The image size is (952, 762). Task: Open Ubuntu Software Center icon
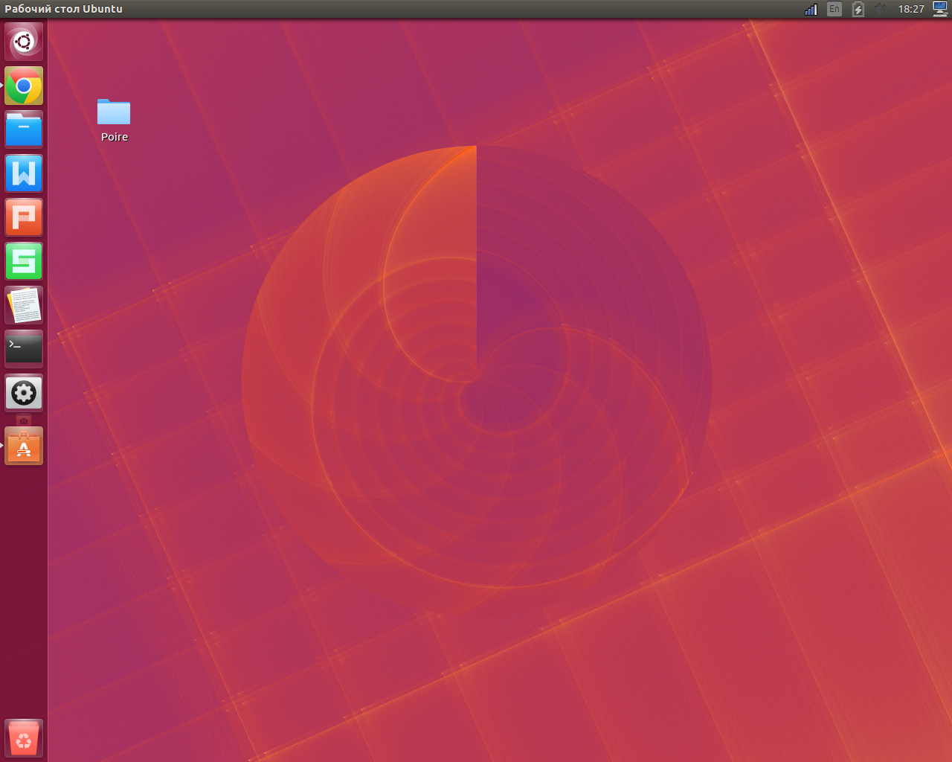[24, 446]
